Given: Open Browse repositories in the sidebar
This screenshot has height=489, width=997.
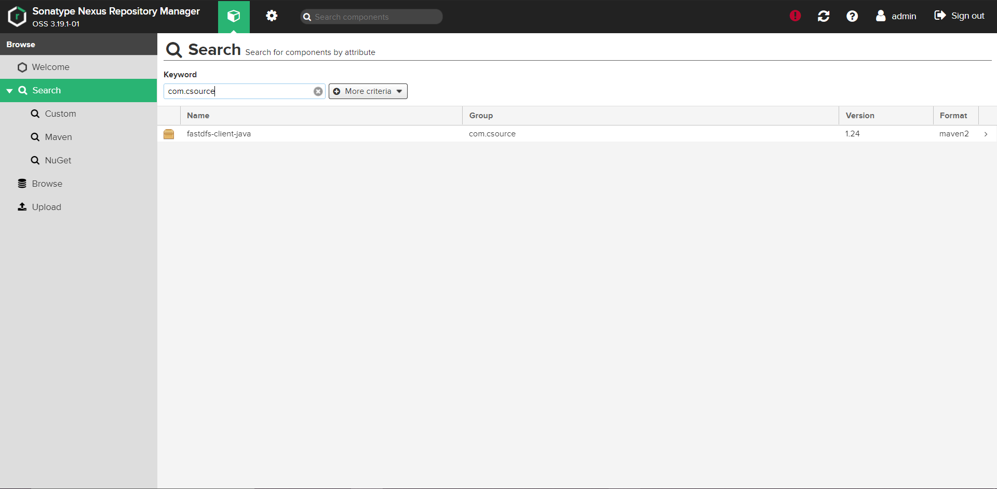Looking at the screenshot, I should pos(78,184).
